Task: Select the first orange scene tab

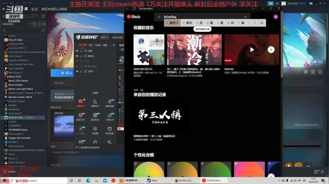Action: pos(82,45)
